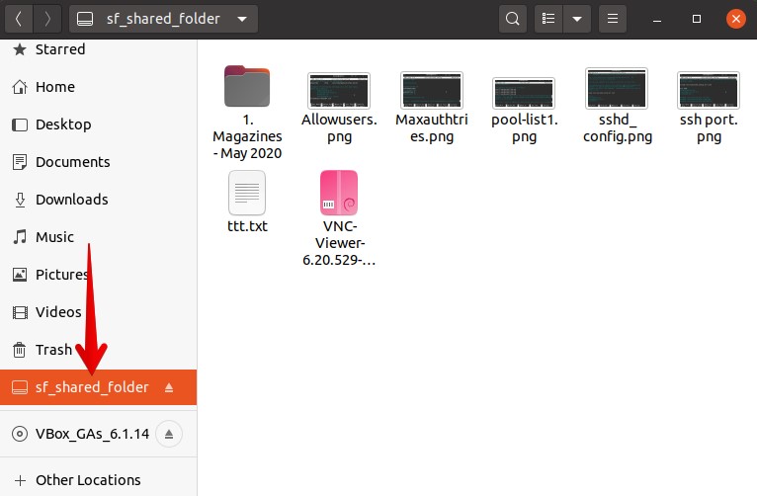Open Downloads in the sidebar
Screen dimensions: 757x496
[99, 200]
